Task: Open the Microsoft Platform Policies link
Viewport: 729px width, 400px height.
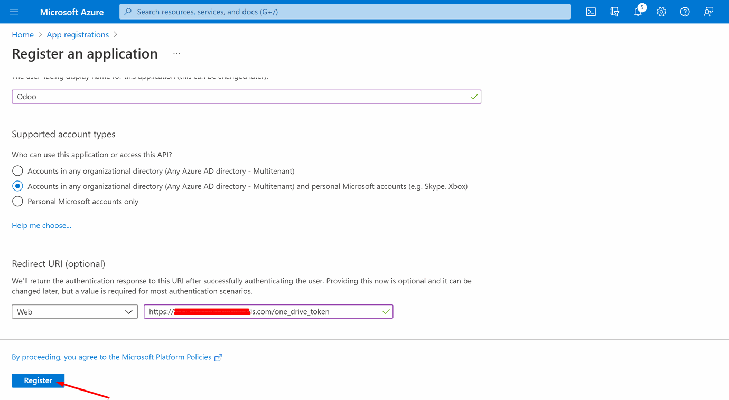Action: point(111,357)
